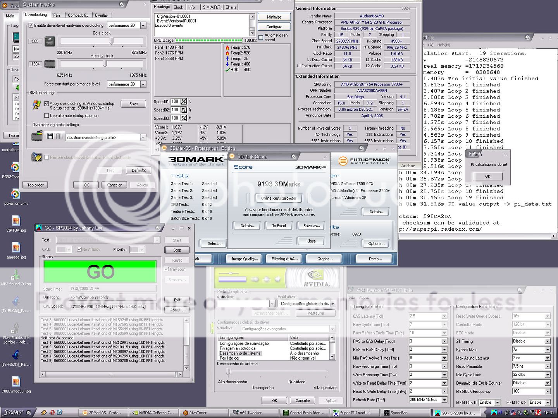Open the Custom overclocking profile dropdown
The image size is (558, 418).
click(x=143, y=137)
